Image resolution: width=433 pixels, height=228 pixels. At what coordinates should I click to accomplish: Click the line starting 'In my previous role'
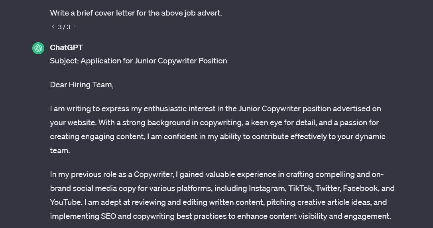coord(217,175)
